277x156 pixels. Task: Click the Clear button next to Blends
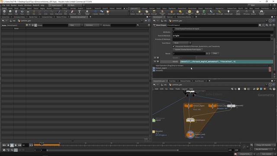pyautogui.click(x=215, y=53)
